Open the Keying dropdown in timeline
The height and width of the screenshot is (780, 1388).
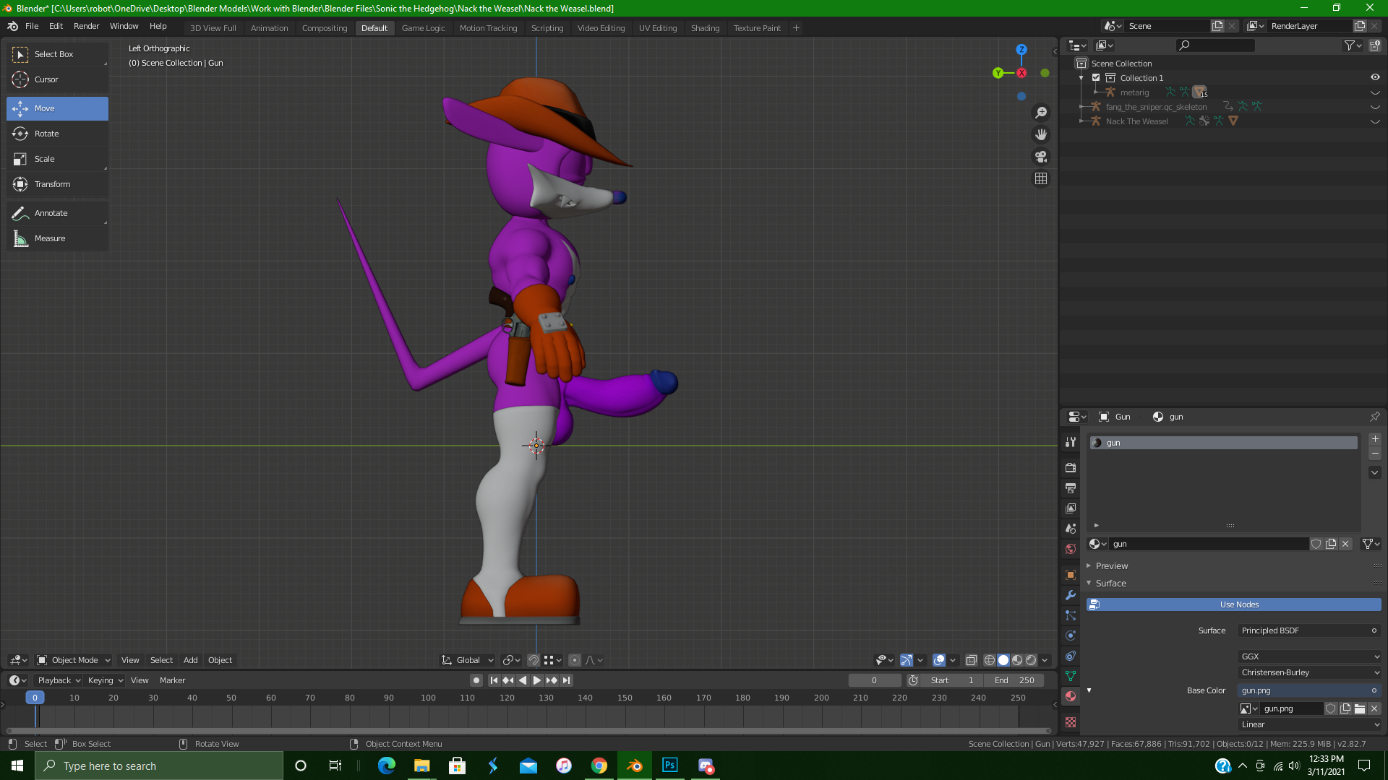click(x=106, y=680)
